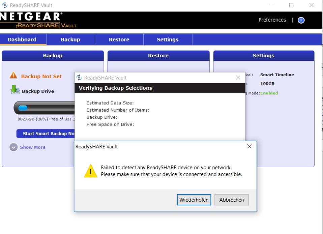Click Estimated Data Size label
Screen dimensions: 323x234
click(x=110, y=103)
